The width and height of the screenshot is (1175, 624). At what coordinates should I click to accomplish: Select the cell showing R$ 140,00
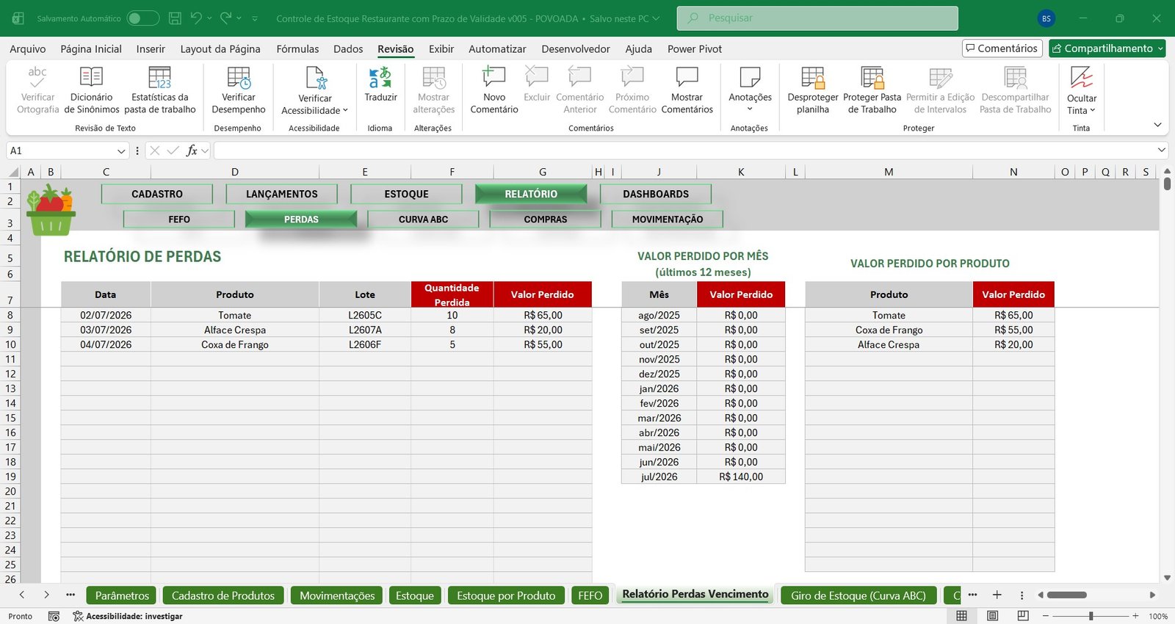(x=741, y=476)
